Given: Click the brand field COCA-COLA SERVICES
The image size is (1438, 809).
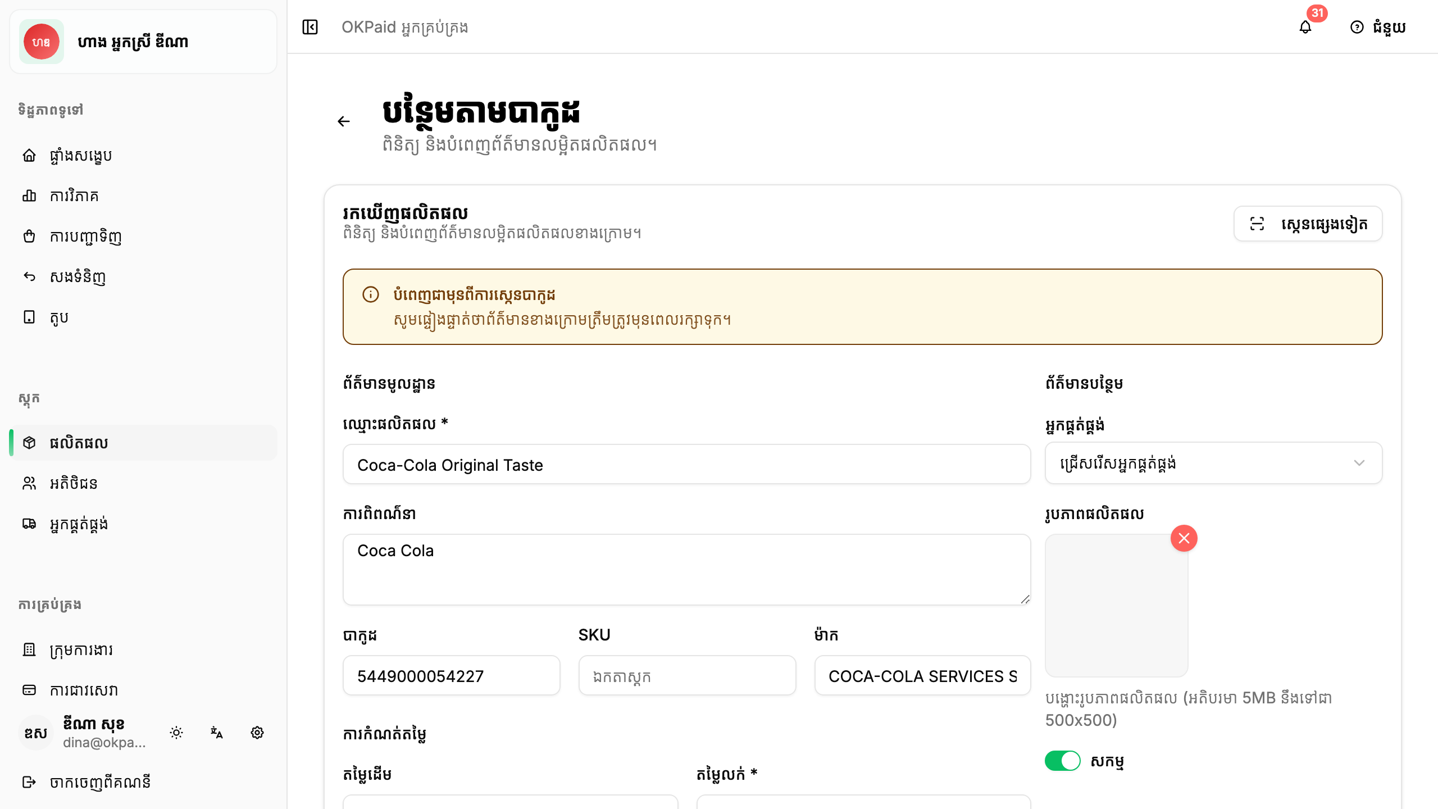Looking at the screenshot, I should point(922,675).
